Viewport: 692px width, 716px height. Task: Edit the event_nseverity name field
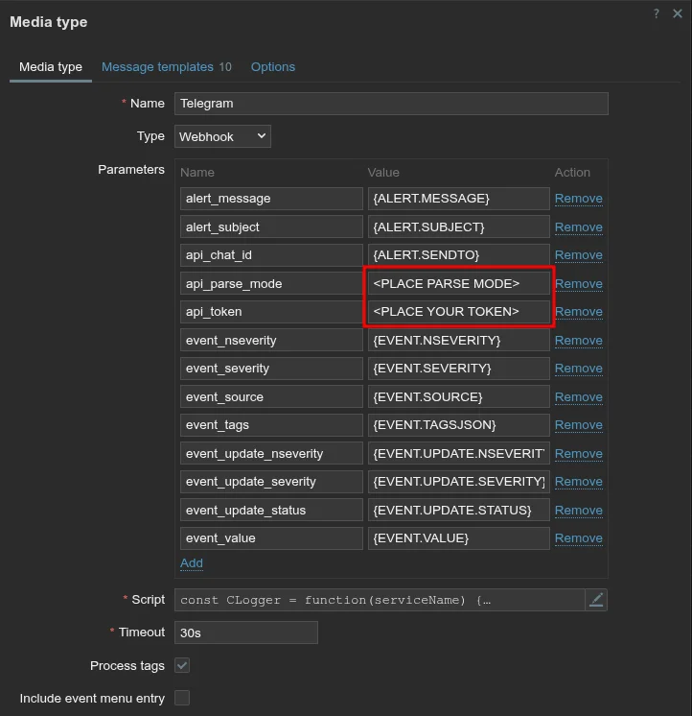(271, 340)
